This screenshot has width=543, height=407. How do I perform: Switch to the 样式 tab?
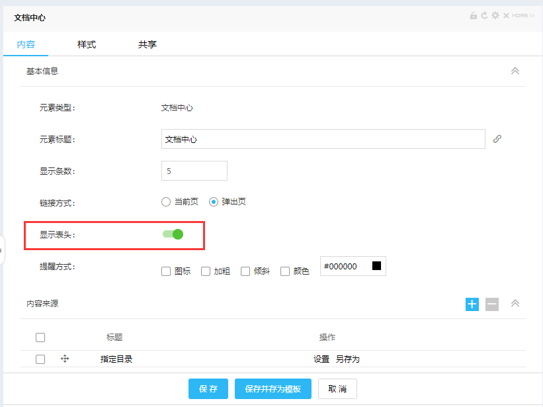[x=87, y=44]
